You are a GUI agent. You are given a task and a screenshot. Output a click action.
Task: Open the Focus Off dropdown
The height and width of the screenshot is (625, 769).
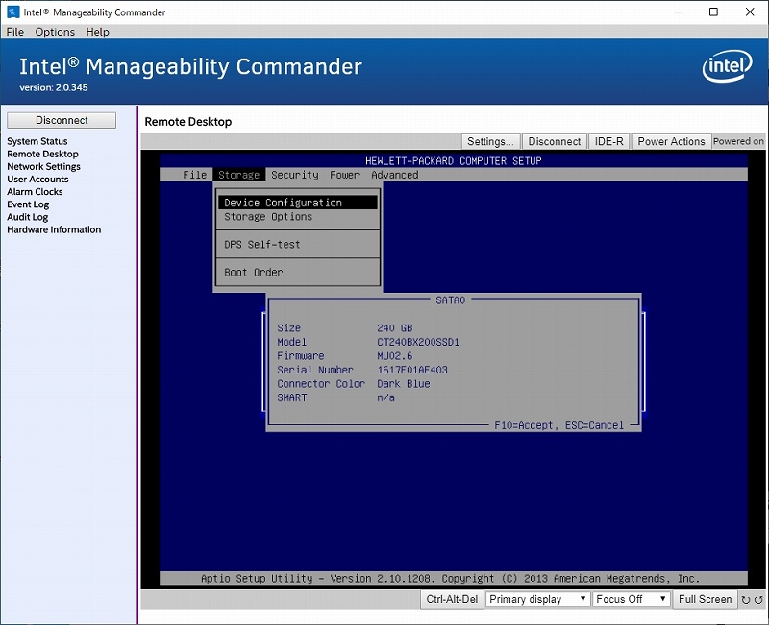632,599
